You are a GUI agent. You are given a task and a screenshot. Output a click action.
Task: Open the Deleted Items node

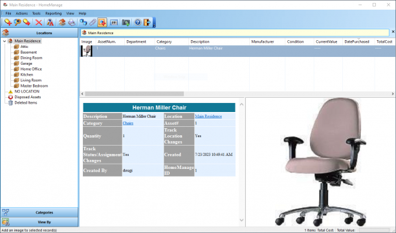pos(26,103)
